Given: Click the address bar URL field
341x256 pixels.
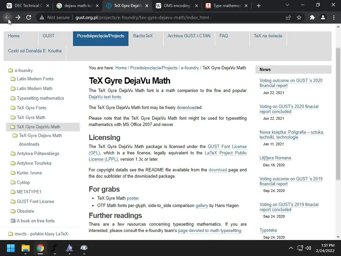Looking at the screenshot, I should (142, 17).
